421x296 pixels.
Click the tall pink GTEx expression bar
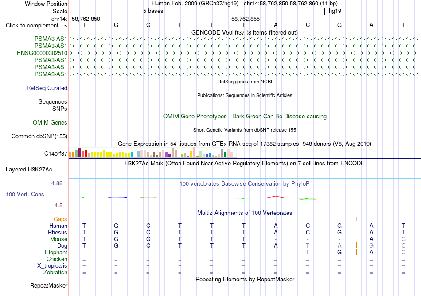(195, 152)
